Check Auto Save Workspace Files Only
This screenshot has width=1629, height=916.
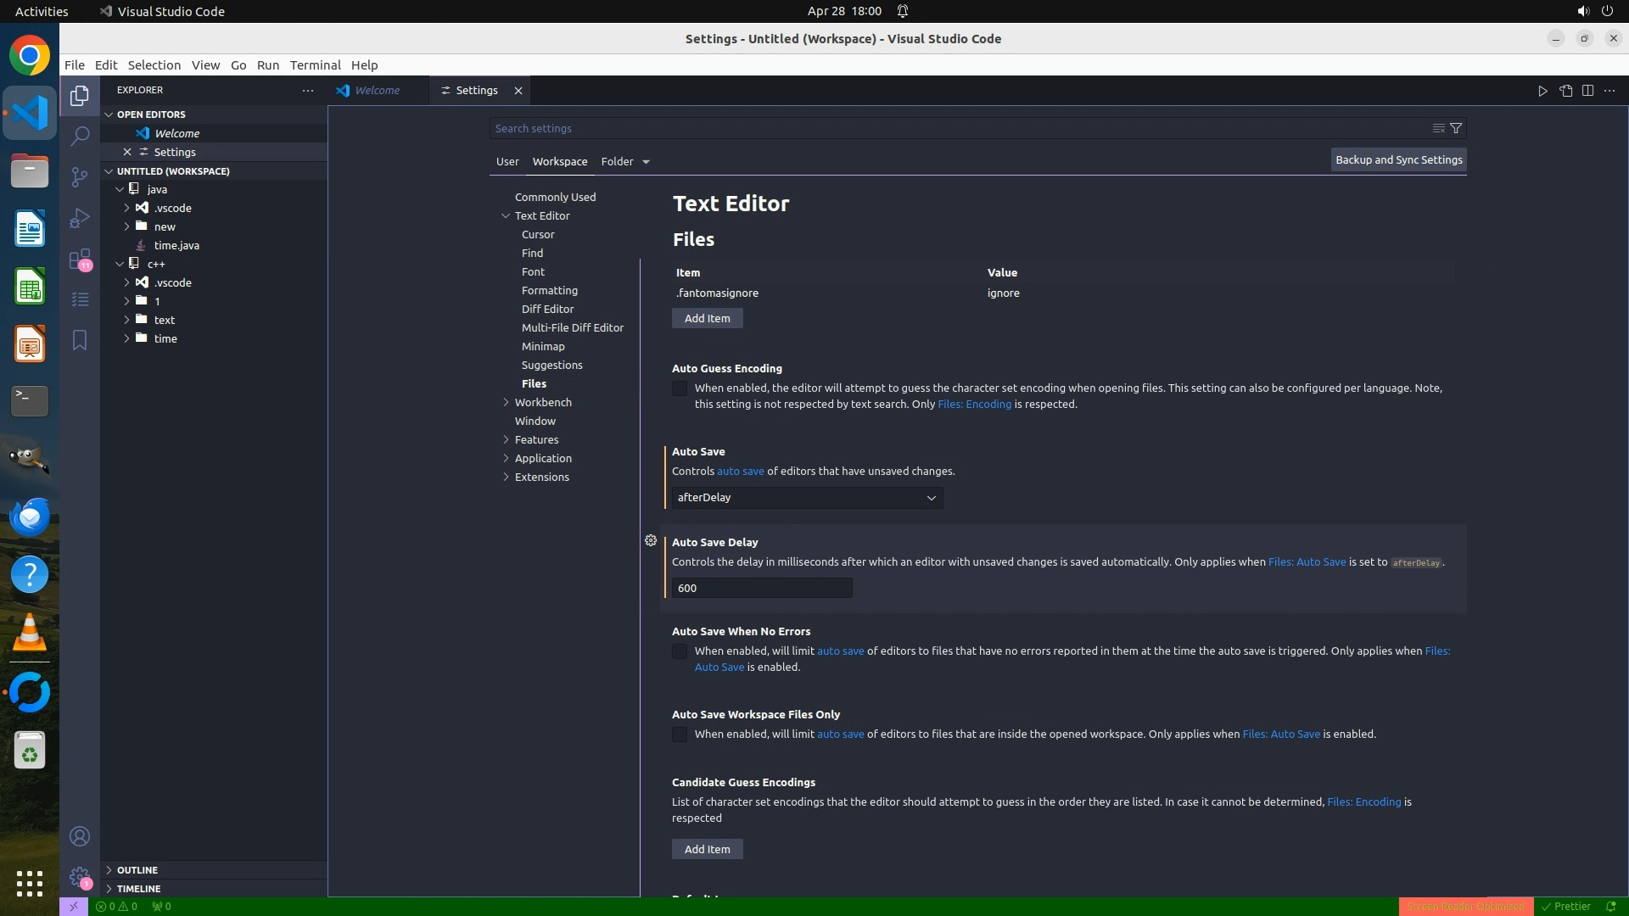[x=680, y=734]
